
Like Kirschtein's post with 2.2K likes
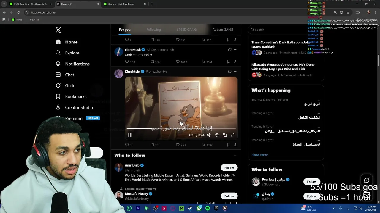click(181, 145)
